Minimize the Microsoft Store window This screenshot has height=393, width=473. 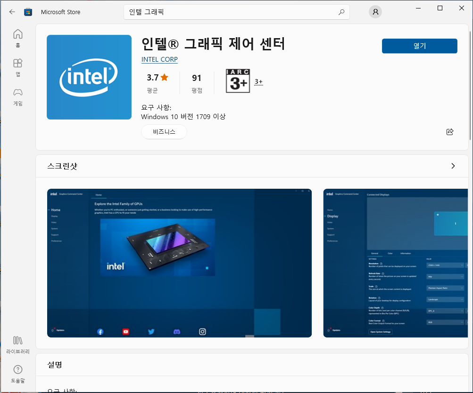(418, 8)
